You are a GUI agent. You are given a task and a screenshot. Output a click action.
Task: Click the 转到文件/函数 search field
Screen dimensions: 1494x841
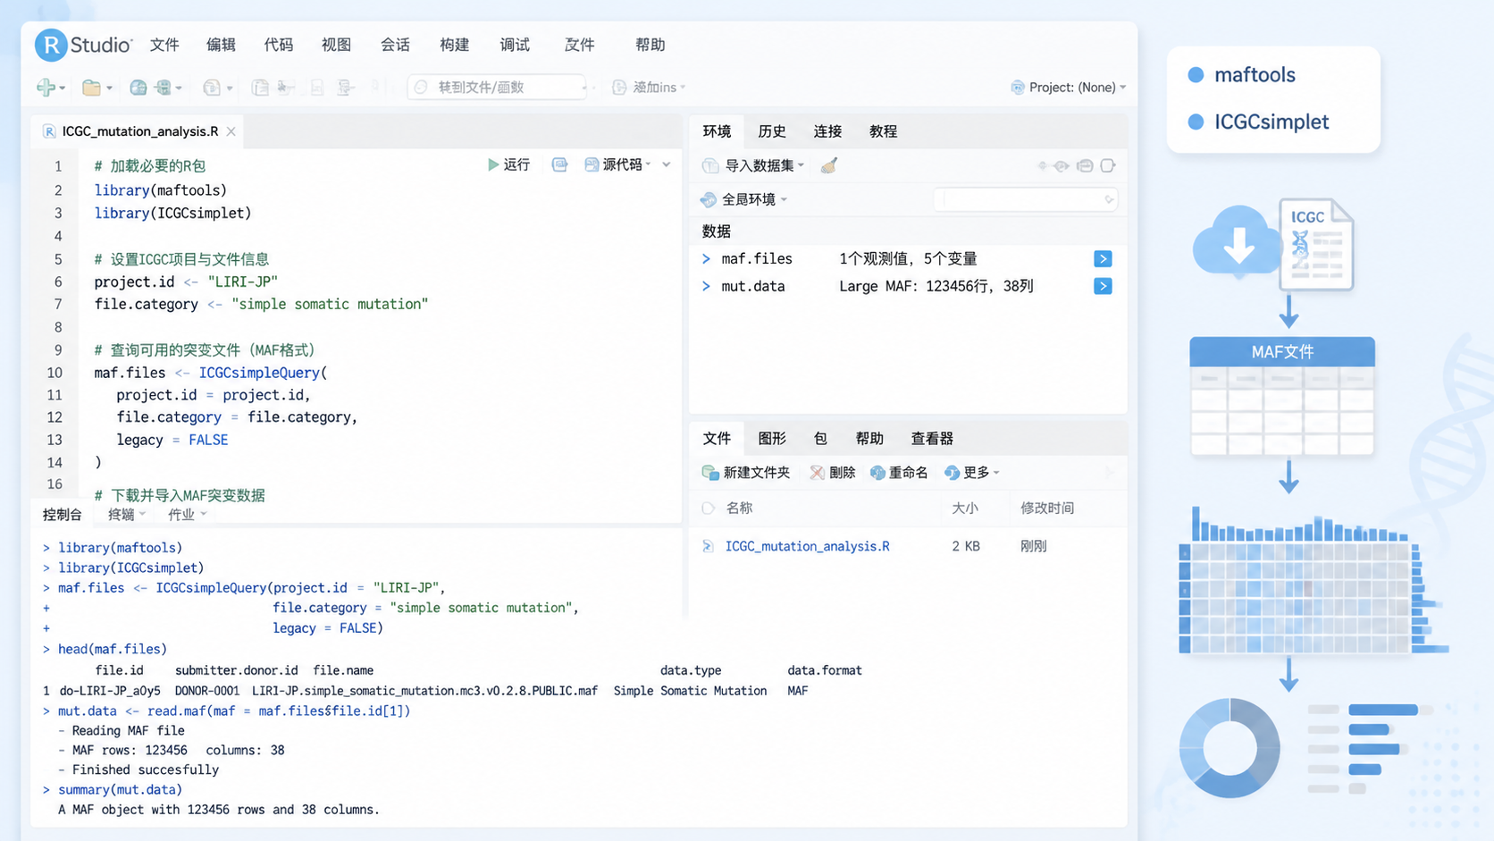(x=497, y=87)
